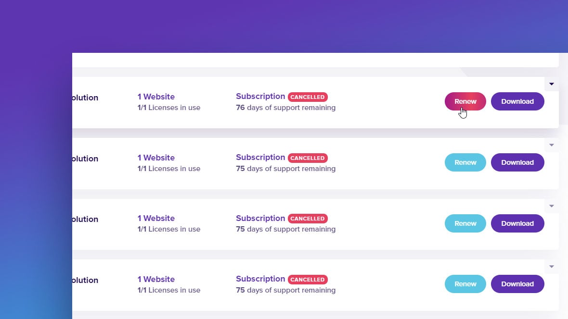Expand the dropdown arrow on the last license row
Screen dimensions: 568x319
click(x=551, y=267)
